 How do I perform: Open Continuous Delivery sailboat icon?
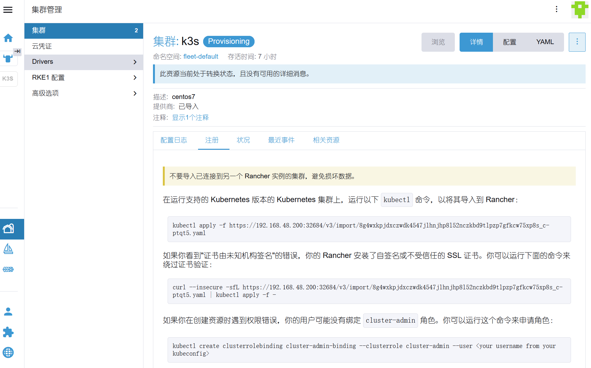(x=8, y=249)
